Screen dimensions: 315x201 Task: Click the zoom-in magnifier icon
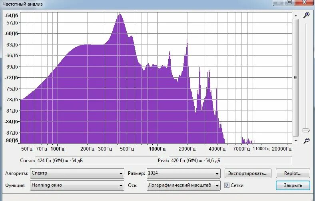306,15
